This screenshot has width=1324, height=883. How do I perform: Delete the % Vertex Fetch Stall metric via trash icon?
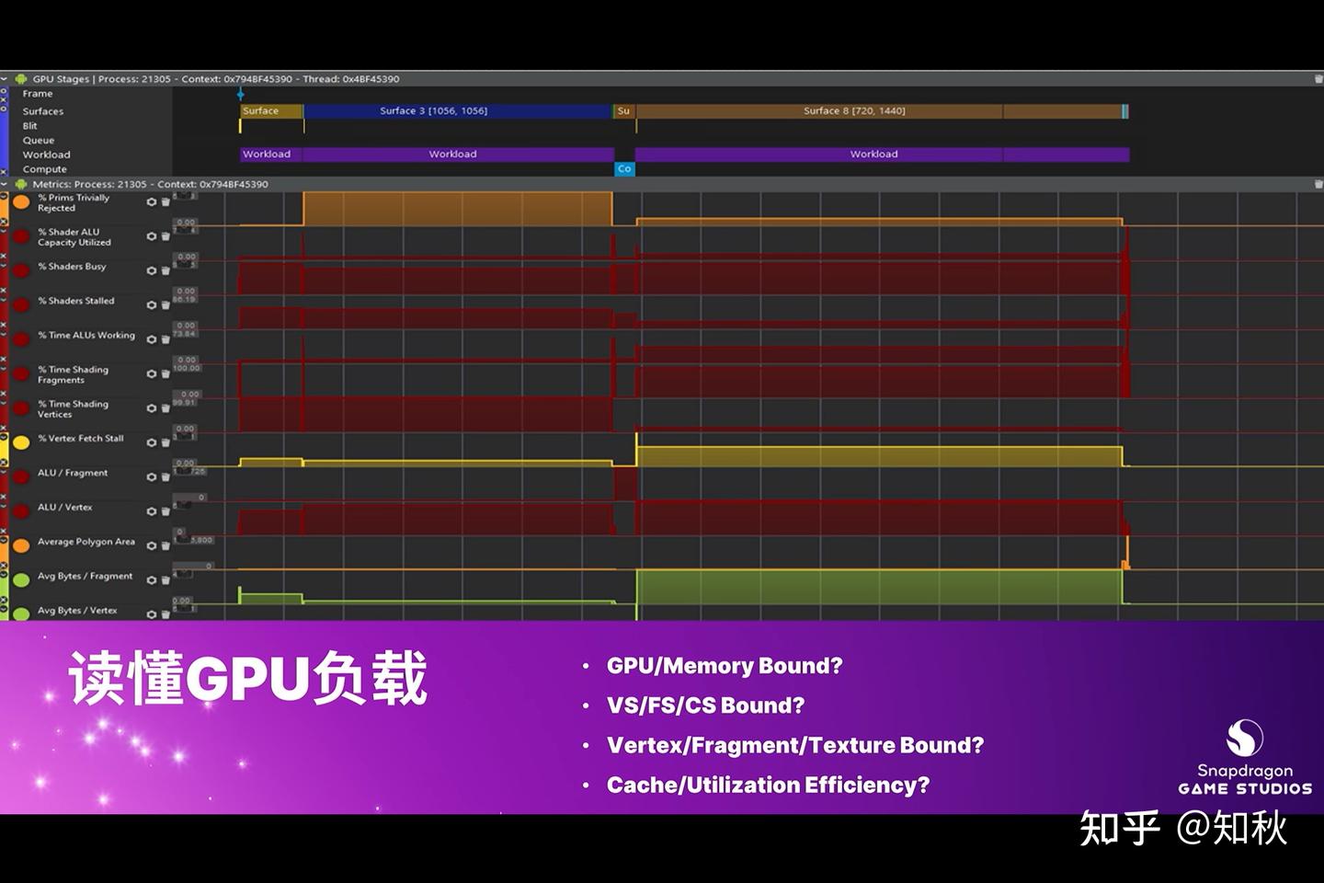click(166, 442)
